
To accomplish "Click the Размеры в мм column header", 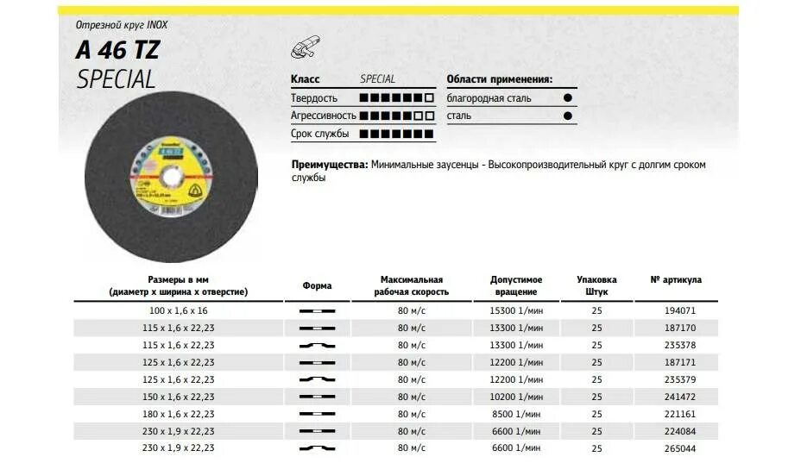I will 179,286.
